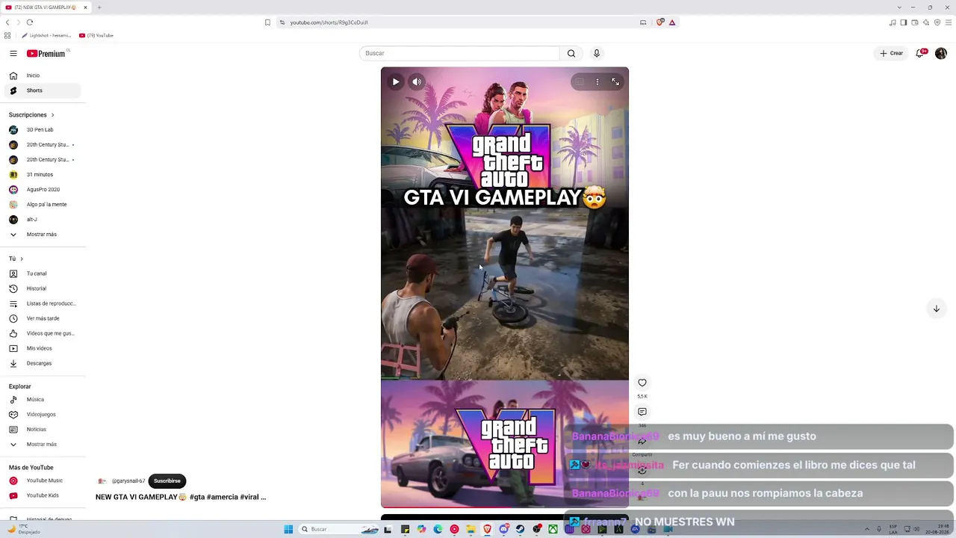Open Mis videos

coord(42,348)
